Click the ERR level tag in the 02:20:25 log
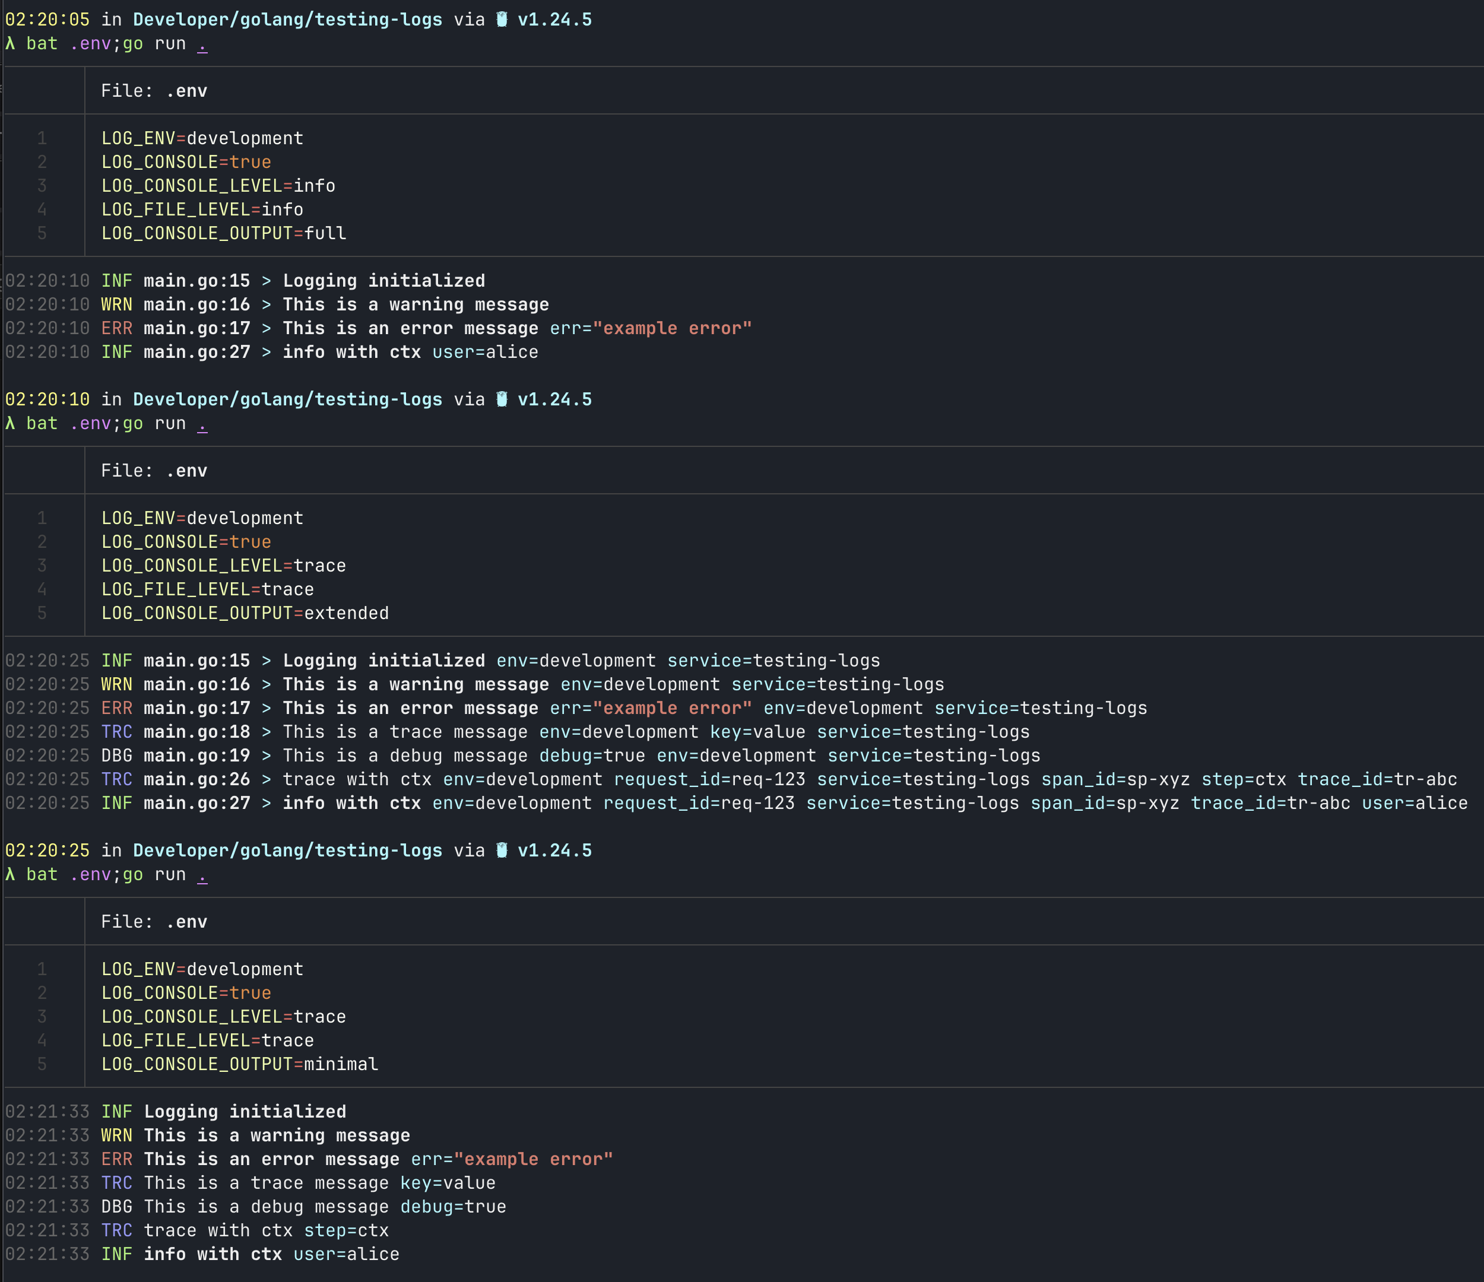Viewport: 1484px width, 1282px height. pos(117,708)
